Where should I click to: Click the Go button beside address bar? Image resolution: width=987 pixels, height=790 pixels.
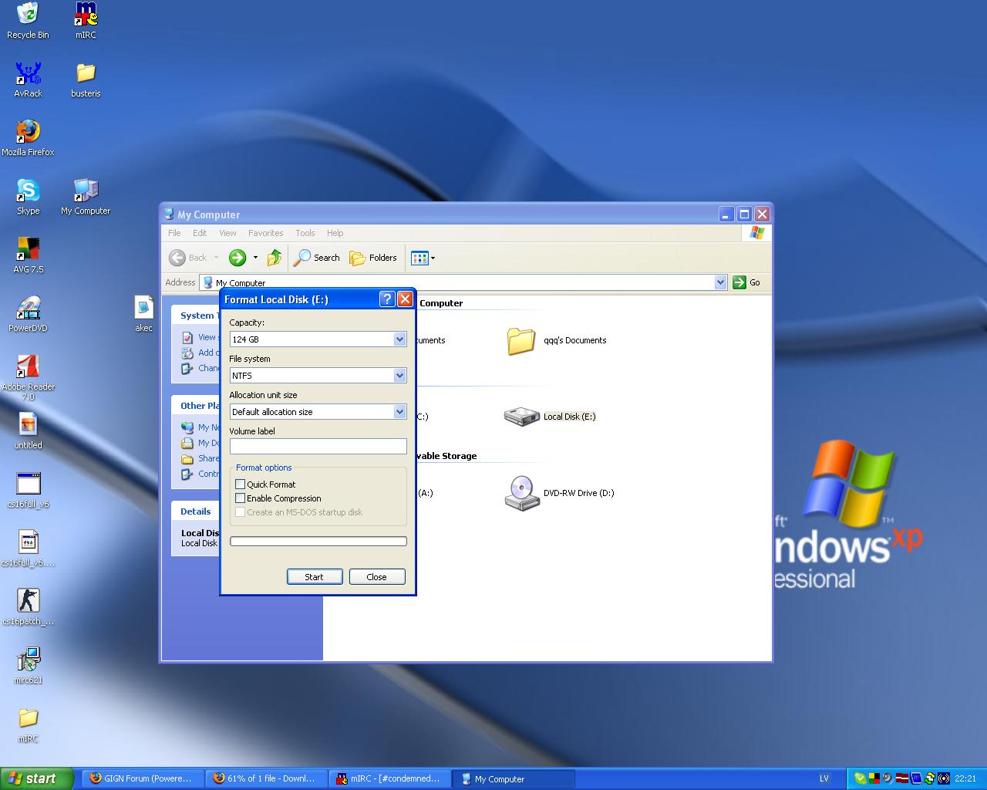point(746,282)
